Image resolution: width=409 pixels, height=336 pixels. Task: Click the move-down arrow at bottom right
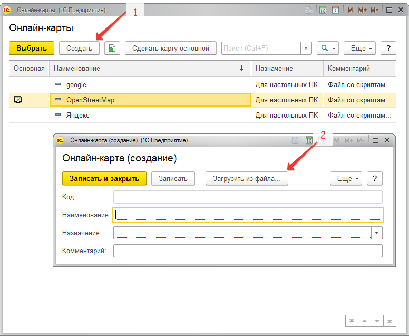click(x=377, y=321)
